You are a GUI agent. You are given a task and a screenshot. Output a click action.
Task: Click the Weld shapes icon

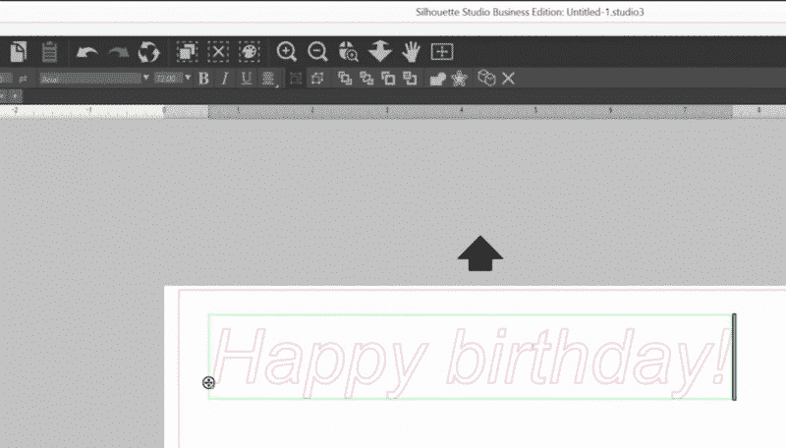pyautogui.click(x=437, y=79)
